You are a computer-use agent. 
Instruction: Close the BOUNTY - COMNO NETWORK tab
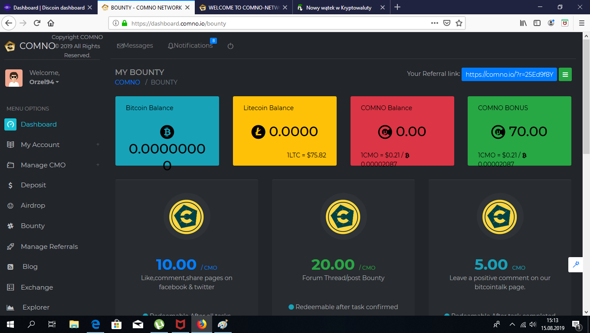188,7
